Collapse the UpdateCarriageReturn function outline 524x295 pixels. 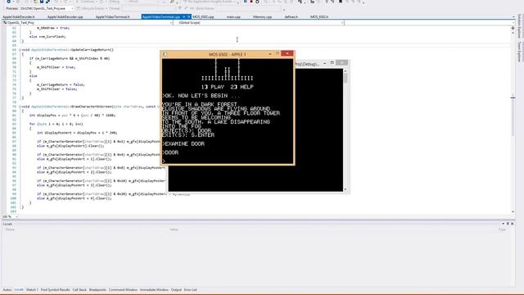pos(20,50)
